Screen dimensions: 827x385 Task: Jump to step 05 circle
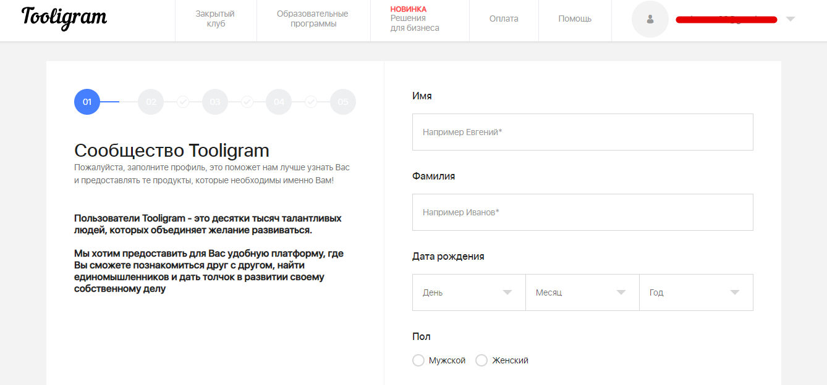tap(343, 102)
